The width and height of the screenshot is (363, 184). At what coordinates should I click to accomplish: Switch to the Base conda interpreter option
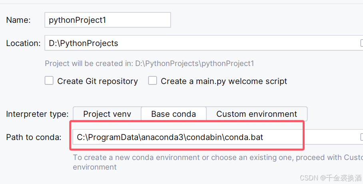click(174, 114)
